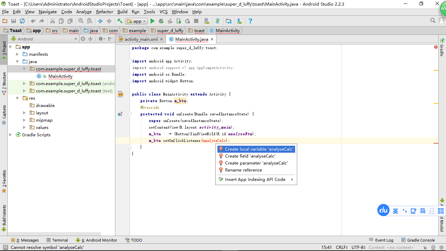Choose Create local variable 'analyseCalc'
Viewport: 446px width, 251px height.
[x=256, y=149]
